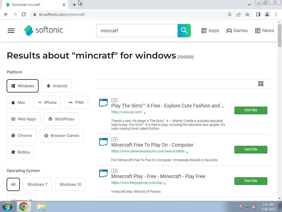Viewport: 282px width, 212px height.
Task: Open the Apps section
Action: tap(210, 30)
